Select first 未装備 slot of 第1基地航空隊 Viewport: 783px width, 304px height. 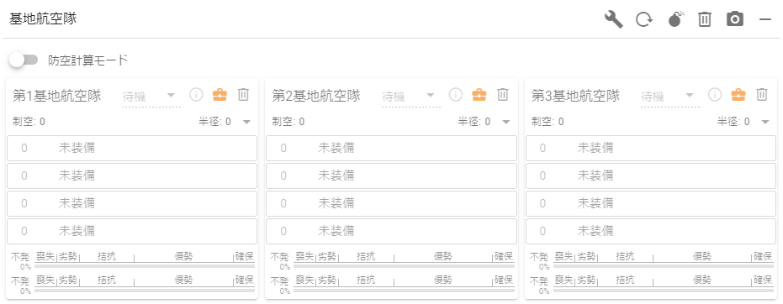click(132, 148)
